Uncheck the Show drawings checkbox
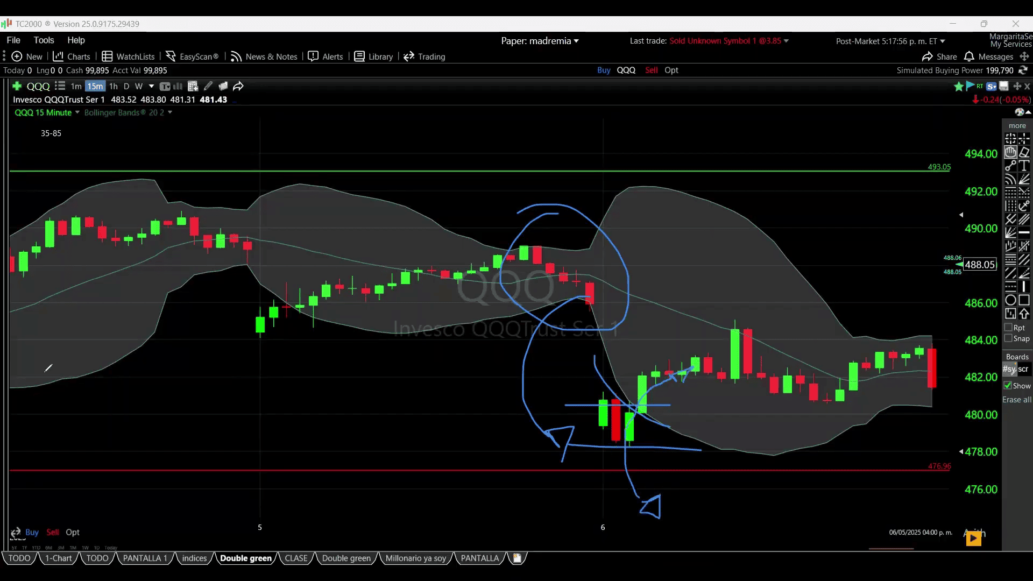Viewport: 1033px width, 581px height. (1008, 386)
